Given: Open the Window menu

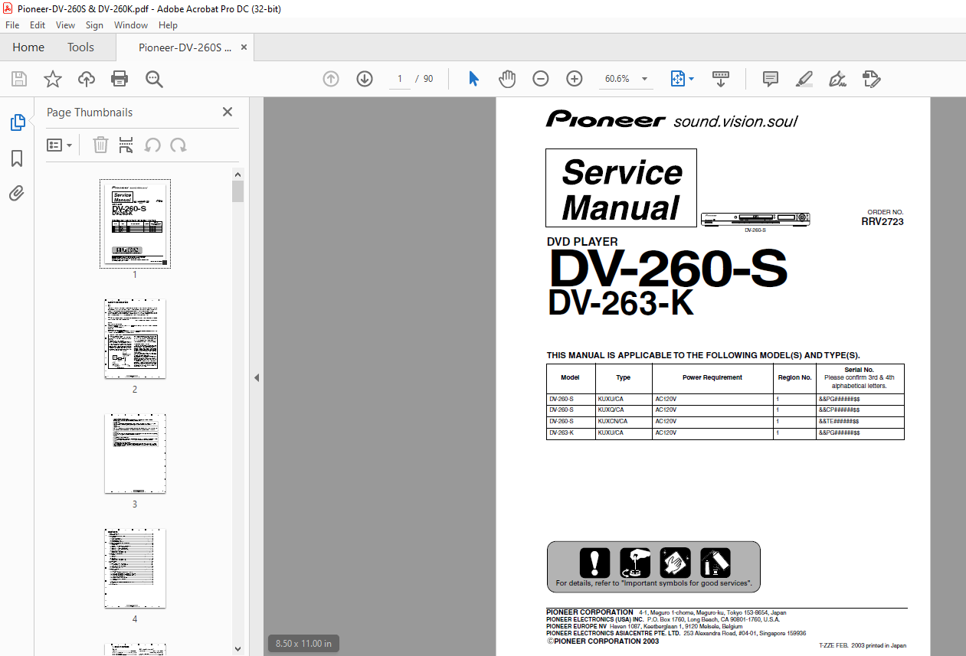Looking at the screenshot, I should 131,25.
